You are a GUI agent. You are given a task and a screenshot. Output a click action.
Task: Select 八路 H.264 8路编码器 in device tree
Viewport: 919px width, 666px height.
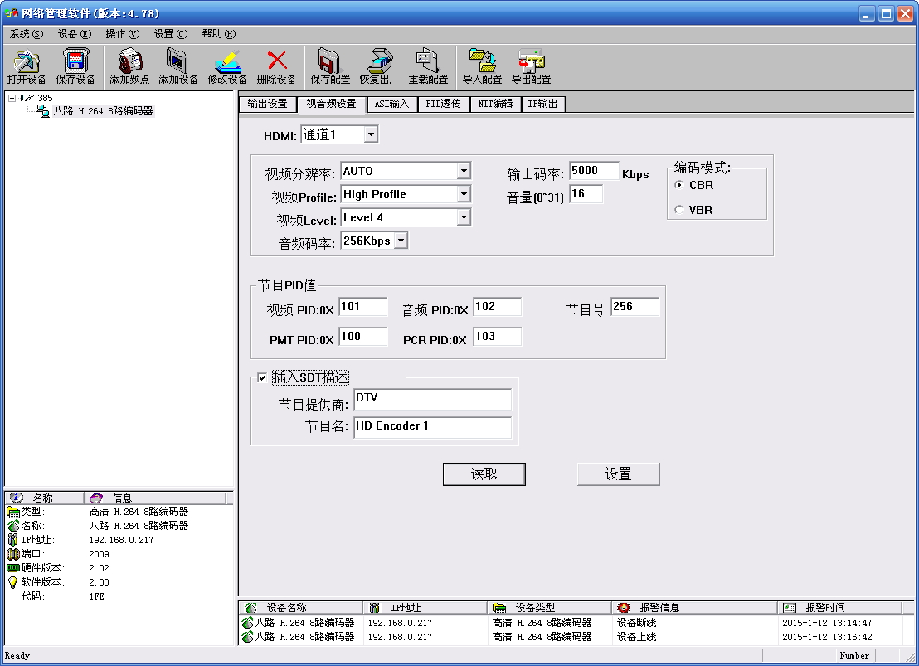pyautogui.click(x=103, y=110)
